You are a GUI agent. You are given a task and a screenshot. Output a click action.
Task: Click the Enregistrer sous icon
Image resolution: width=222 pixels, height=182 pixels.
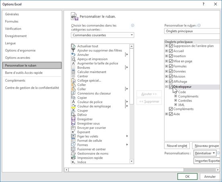click(x=73, y=123)
